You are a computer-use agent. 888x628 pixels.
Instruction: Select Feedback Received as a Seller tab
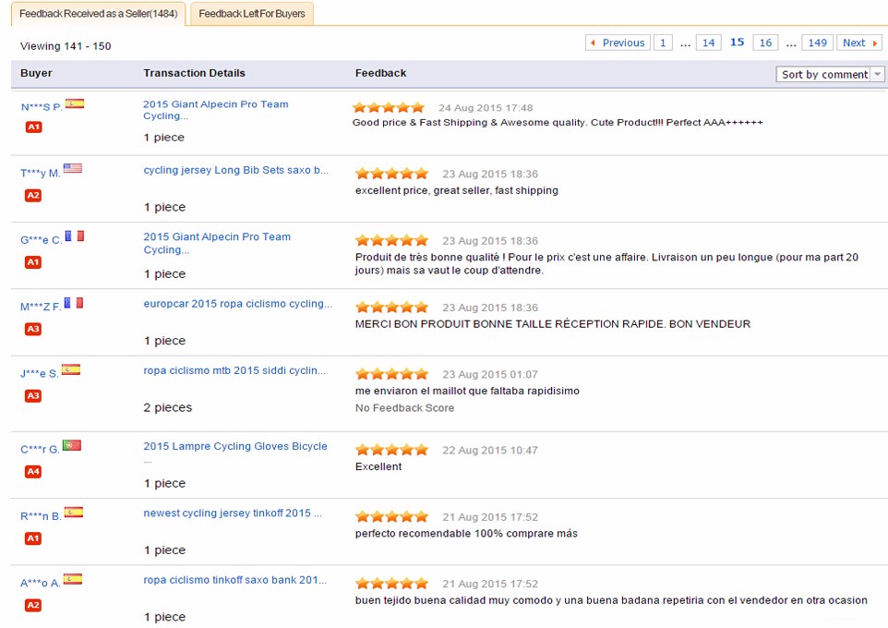(98, 14)
